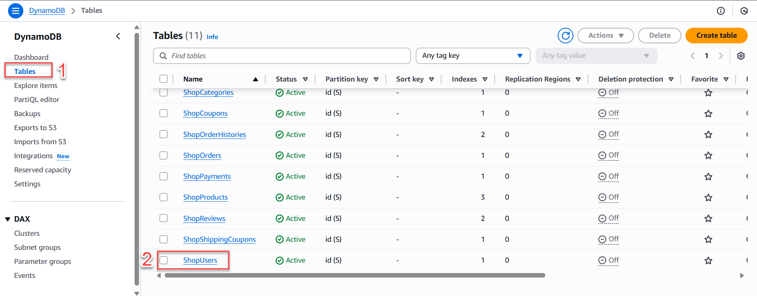The height and width of the screenshot is (296, 757).
Task: Sort by Deletion protection column arrow
Action: tap(671, 80)
